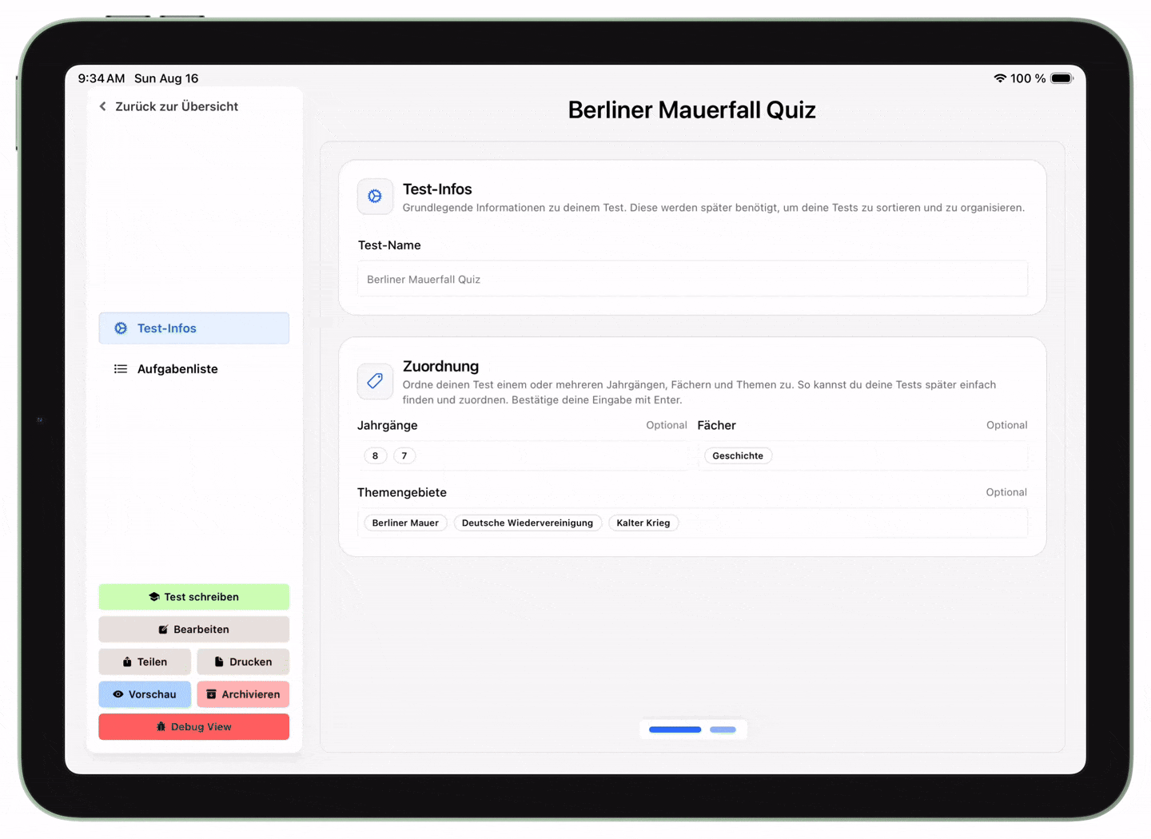1151x839 pixels.
Task: Click the 9:34 AM clock in status bar
Action: [x=102, y=78]
